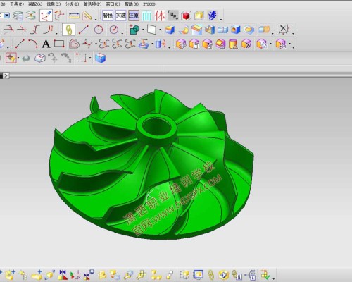
Task: Click the grayed undo arrow icon
Action: pyautogui.click(x=26, y=58)
